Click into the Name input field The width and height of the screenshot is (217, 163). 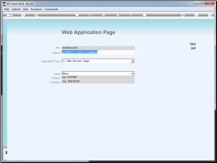click(x=98, y=52)
